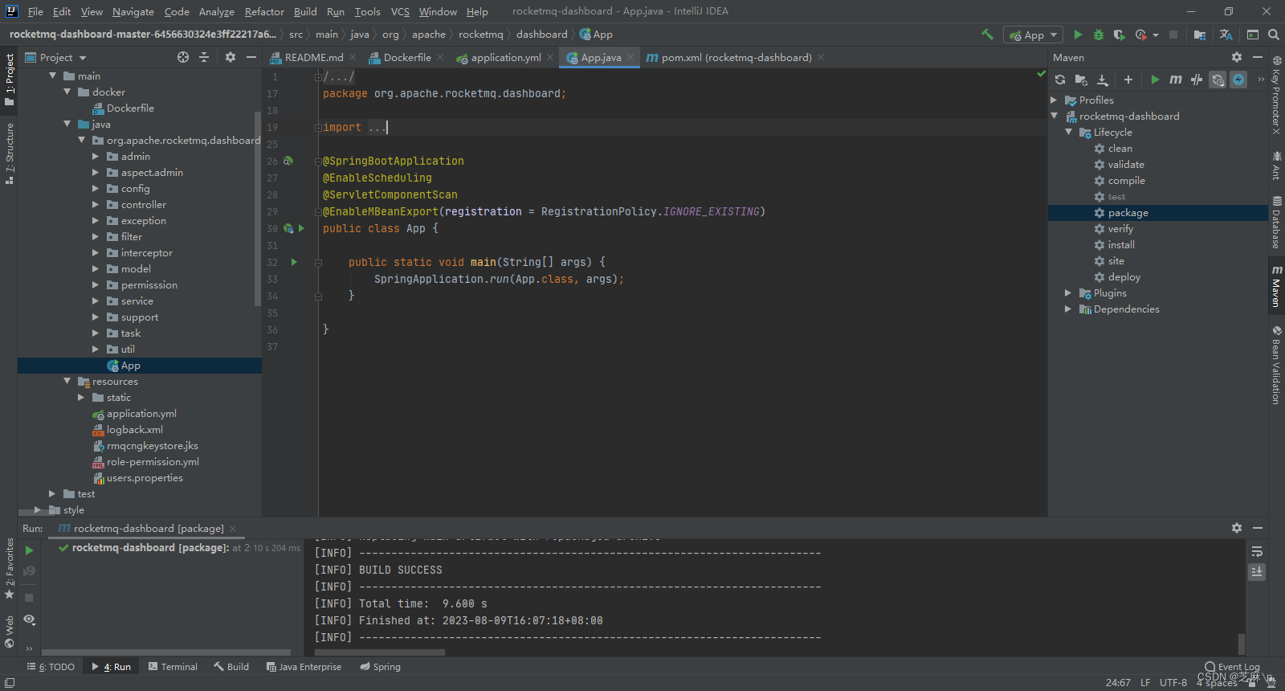Start debugging with the bug icon
The height and width of the screenshot is (691, 1285).
click(1099, 35)
